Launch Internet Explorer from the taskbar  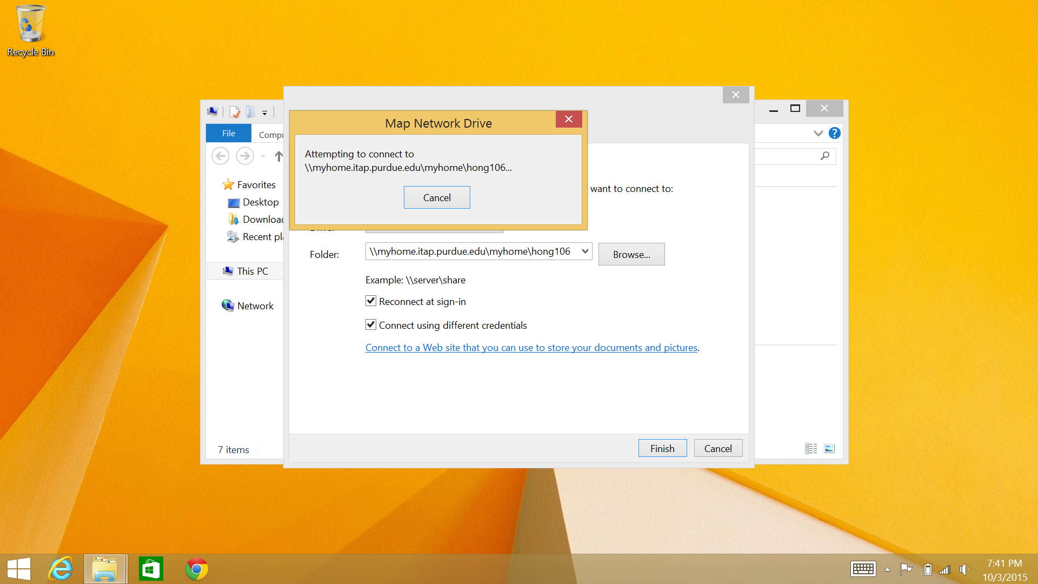click(60, 568)
